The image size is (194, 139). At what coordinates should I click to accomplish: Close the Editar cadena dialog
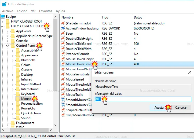tap(189, 72)
